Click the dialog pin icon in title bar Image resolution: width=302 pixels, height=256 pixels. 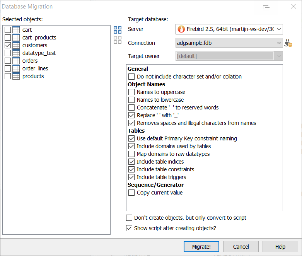click(x=266, y=7)
